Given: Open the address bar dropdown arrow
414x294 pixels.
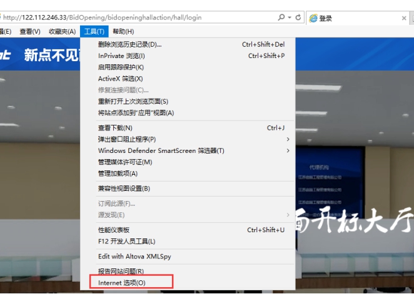Looking at the screenshot, I should (290, 18).
